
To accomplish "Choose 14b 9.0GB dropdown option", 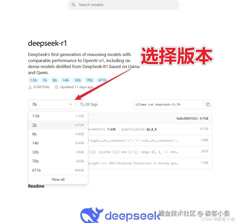I will coord(58,143).
